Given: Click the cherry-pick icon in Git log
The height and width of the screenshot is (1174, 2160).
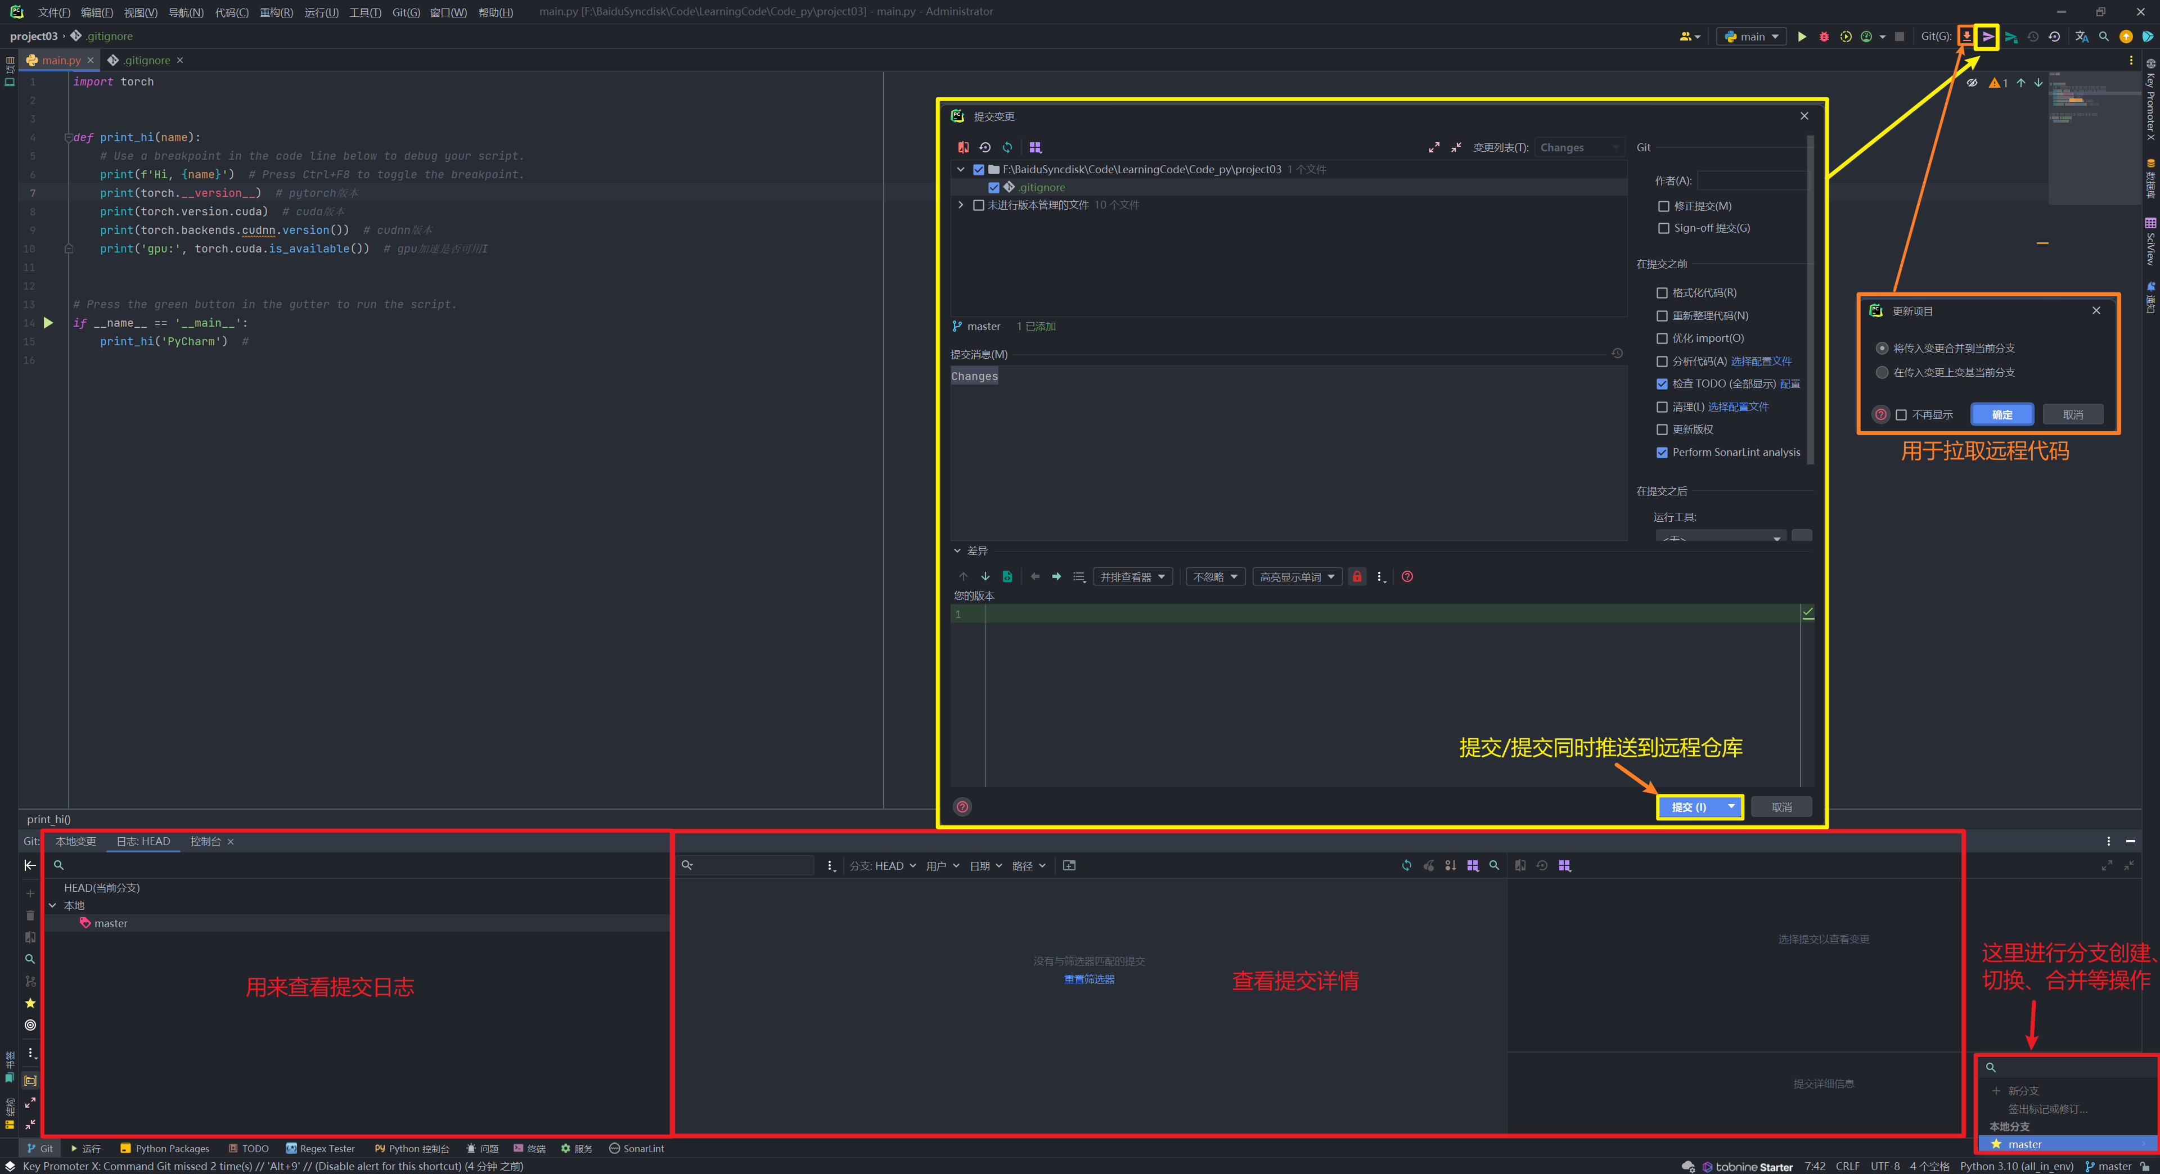Looking at the screenshot, I should point(1429,866).
